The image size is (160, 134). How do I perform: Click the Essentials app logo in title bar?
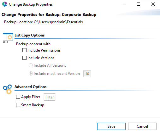(x=5, y=4)
